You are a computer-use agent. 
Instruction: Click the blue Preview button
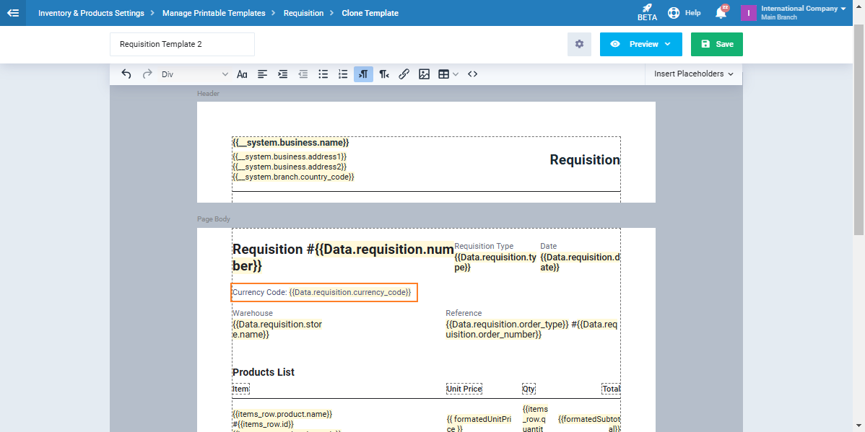(x=640, y=44)
